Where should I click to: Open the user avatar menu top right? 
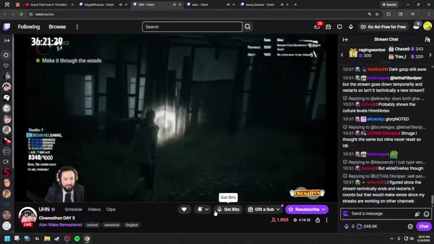click(428, 27)
